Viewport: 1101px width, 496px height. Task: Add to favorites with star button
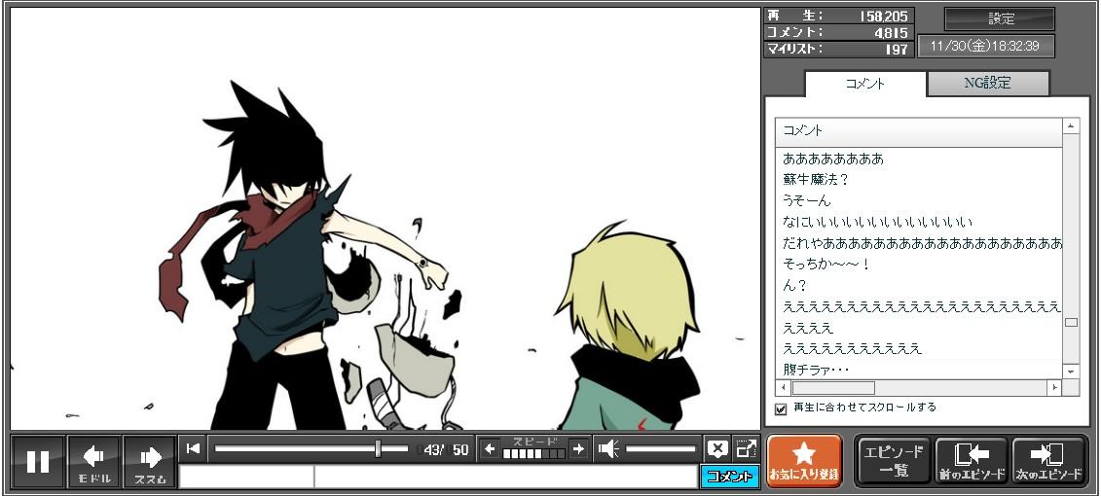[804, 460]
